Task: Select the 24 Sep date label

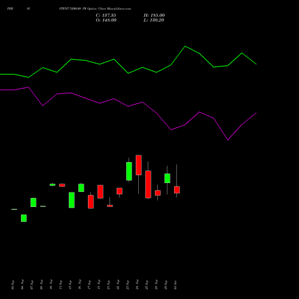Action: pyautogui.click(x=137, y=285)
